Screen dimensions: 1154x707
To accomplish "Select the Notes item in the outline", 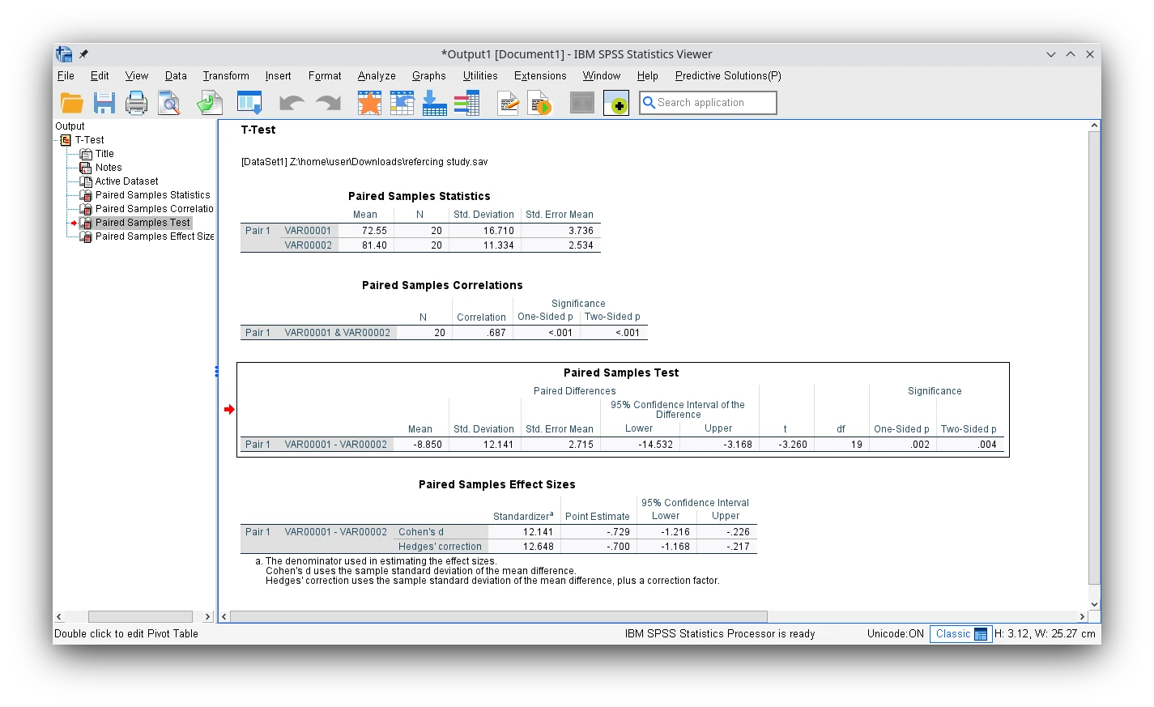I will [x=109, y=168].
